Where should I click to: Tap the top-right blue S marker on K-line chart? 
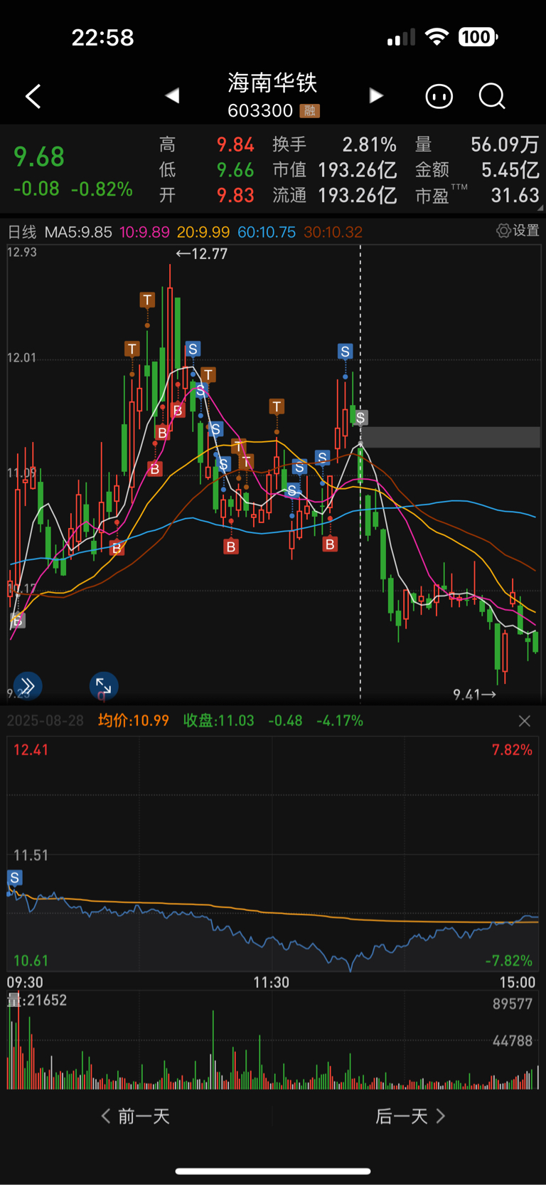[345, 352]
